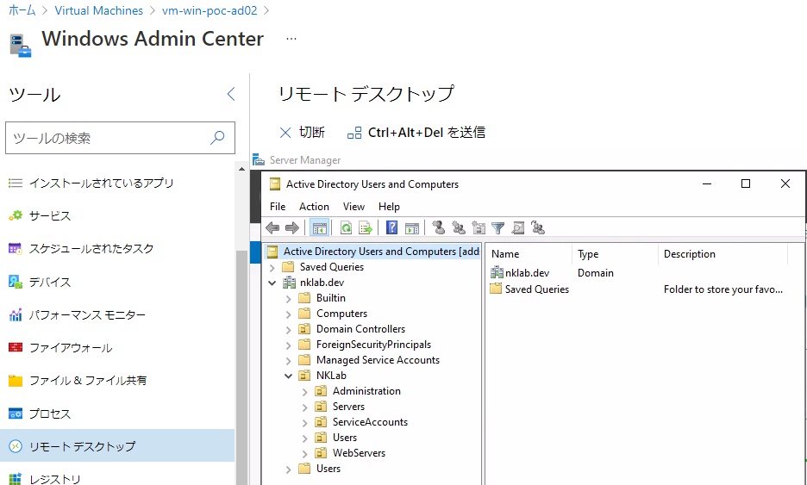This screenshot has height=485, width=807.
Task: Click the Refresh toolbar icon
Action: pyautogui.click(x=346, y=227)
